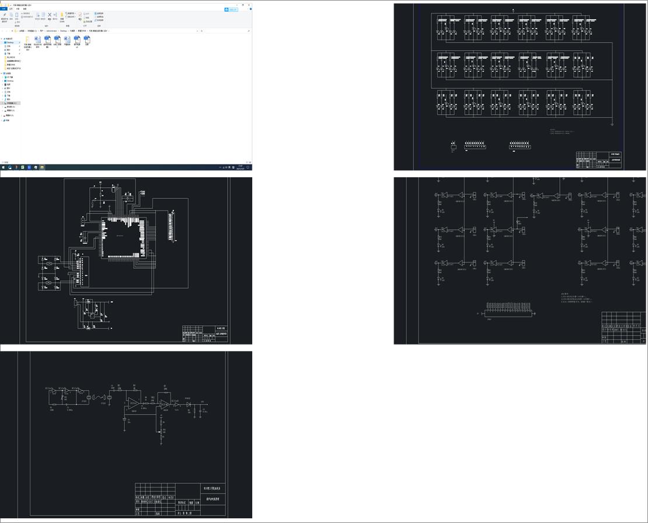Open the last blue document file icon
Image resolution: width=648 pixels, height=523 pixels.
tap(87, 40)
